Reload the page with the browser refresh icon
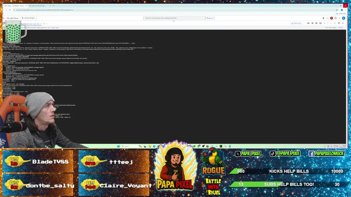Viewport: 351px width, 197px height. pos(10,10)
